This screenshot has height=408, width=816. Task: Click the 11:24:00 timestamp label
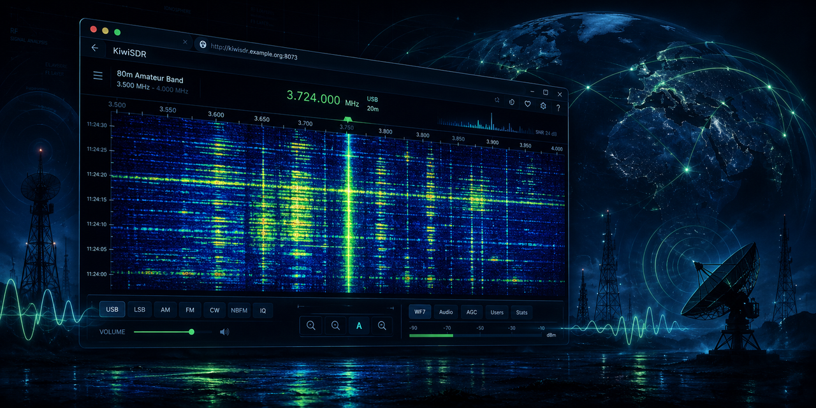(x=97, y=274)
